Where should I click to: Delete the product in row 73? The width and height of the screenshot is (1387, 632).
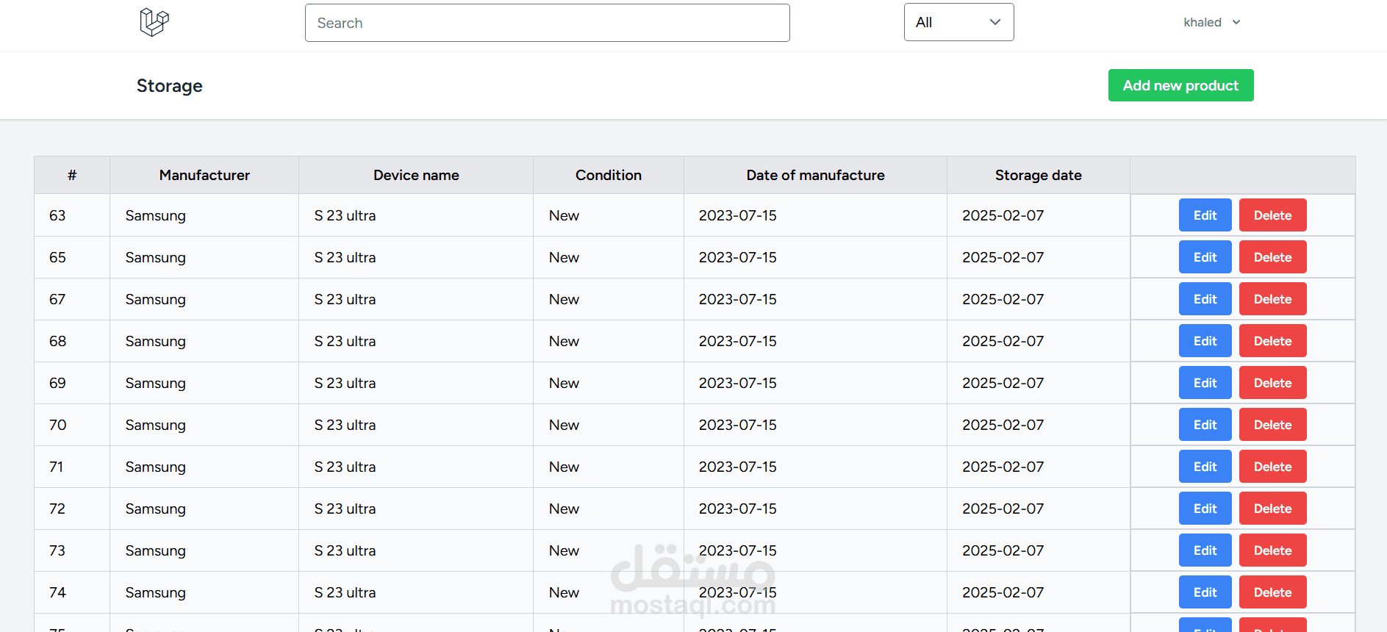[1272, 550]
